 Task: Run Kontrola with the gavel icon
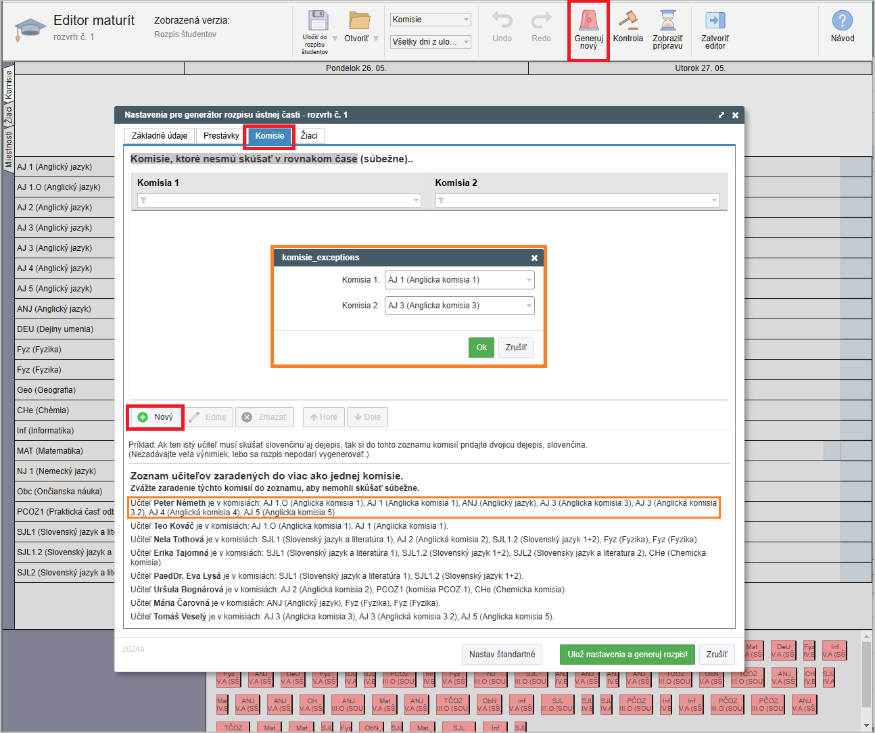(628, 20)
